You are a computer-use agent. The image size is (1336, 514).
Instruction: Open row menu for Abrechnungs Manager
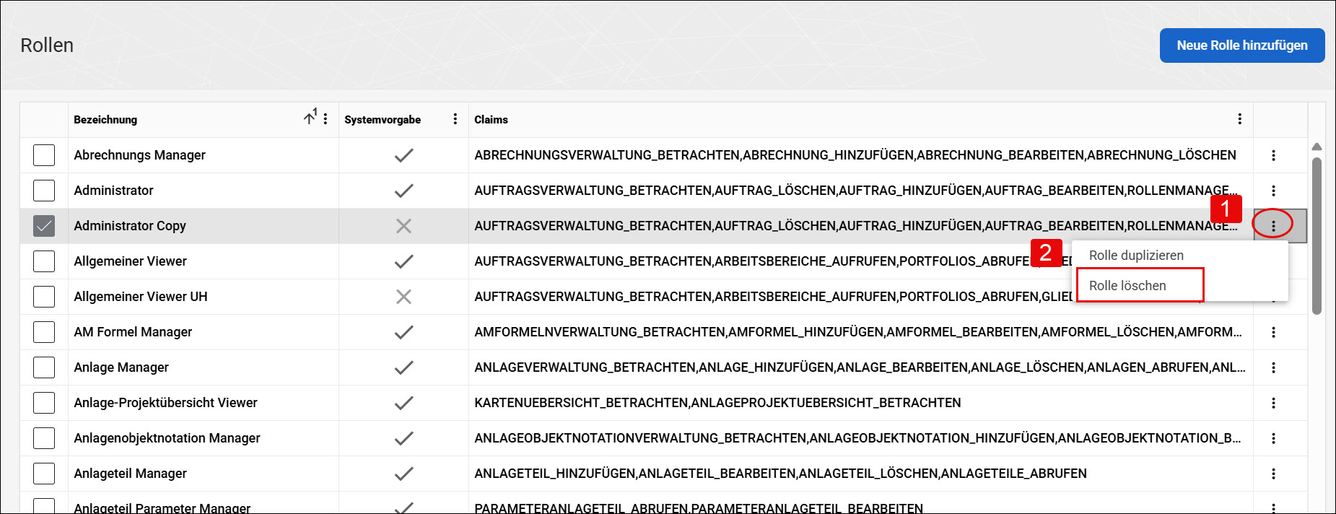[1273, 155]
